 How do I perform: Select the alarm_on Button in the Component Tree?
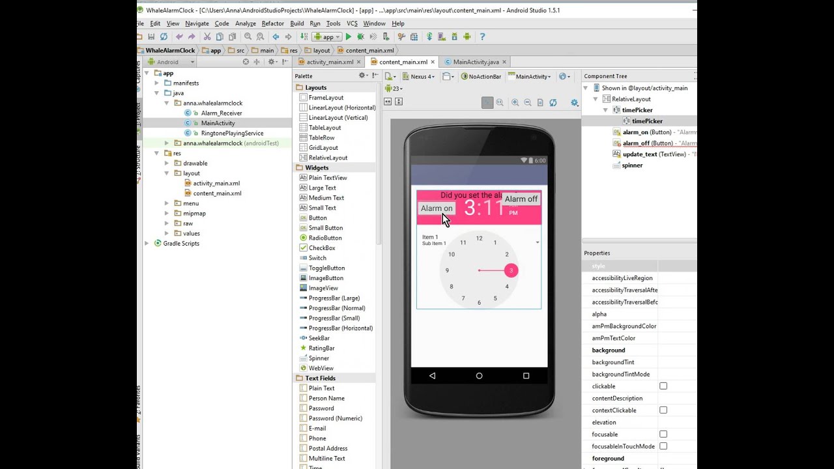[x=654, y=132]
